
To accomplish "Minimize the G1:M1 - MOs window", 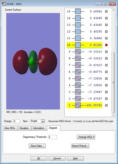I will click(x=98, y=4).
